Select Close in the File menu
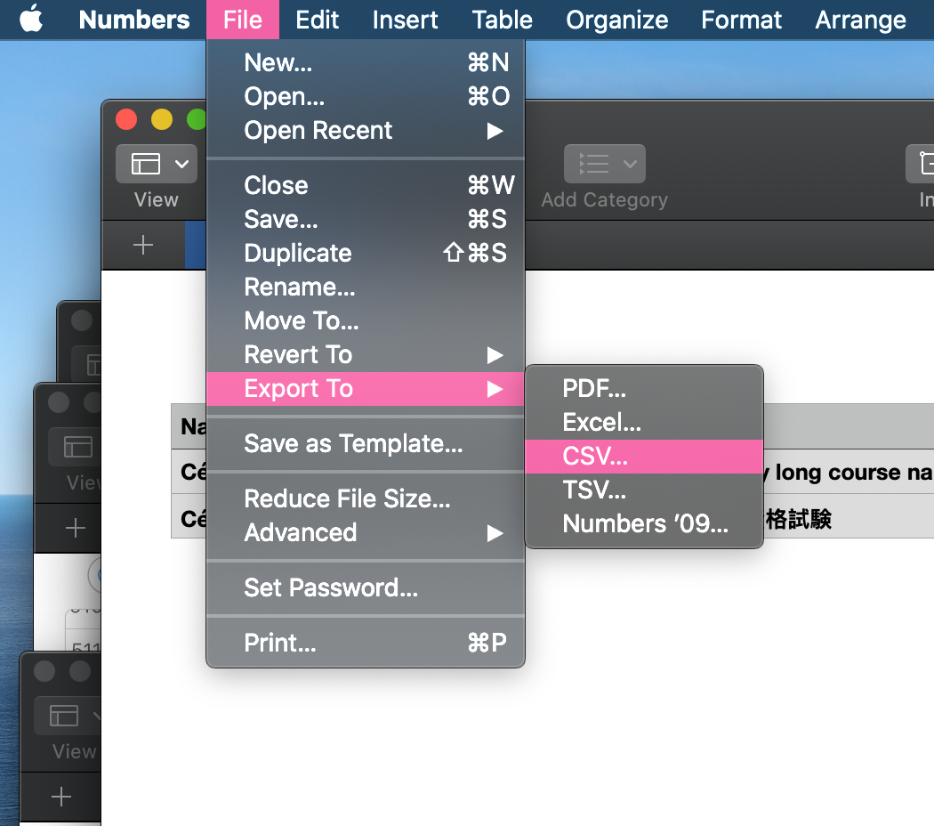The width and height of the screenshot is (934, 826). click(365, 185)
